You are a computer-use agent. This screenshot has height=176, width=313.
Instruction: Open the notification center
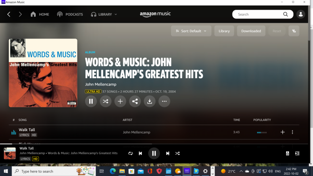(x=305, y=171)
